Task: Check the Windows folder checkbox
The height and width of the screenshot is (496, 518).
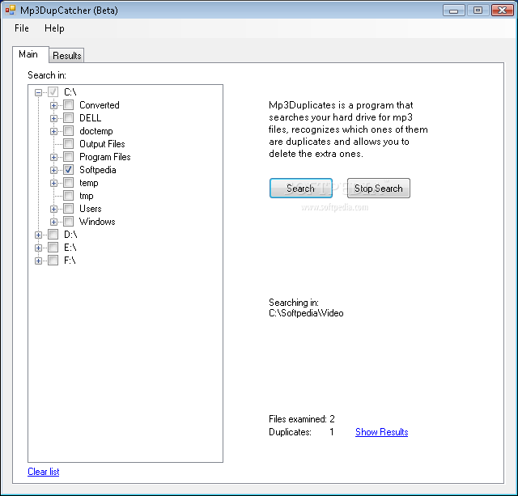Action: pos(68,222)
